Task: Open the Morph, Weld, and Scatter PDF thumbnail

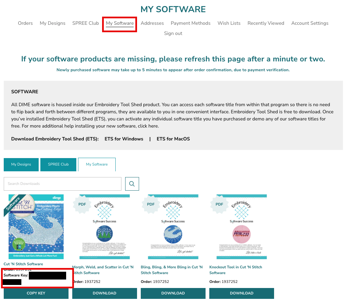Action: pyautogui.click(x=104, y=227)
